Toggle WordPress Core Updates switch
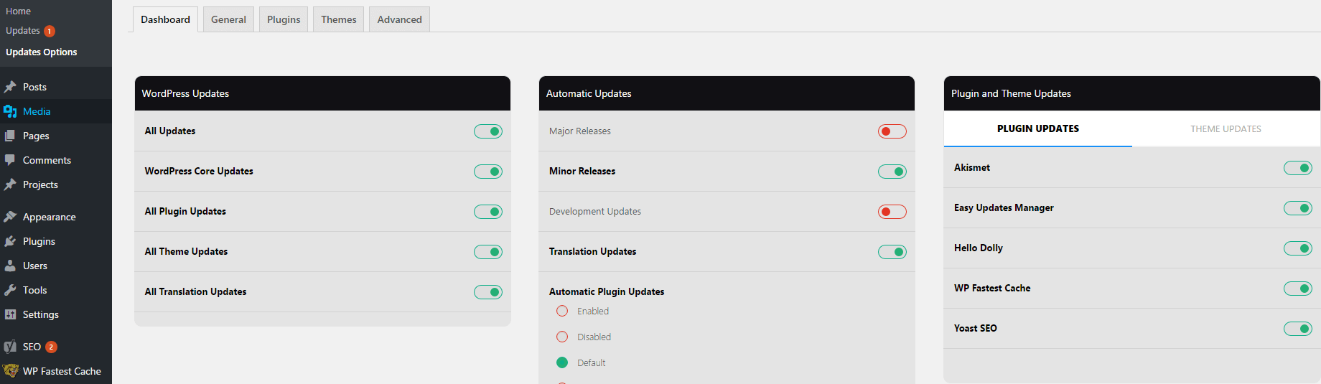The width and height of the screenshot is (1321, 384). click(x=488, y=172)
